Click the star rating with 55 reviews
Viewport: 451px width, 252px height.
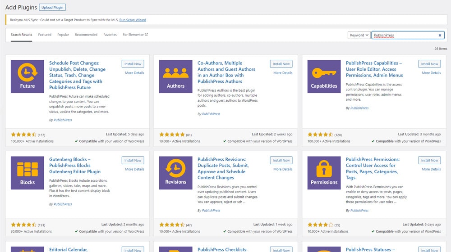tap(320, 225)
